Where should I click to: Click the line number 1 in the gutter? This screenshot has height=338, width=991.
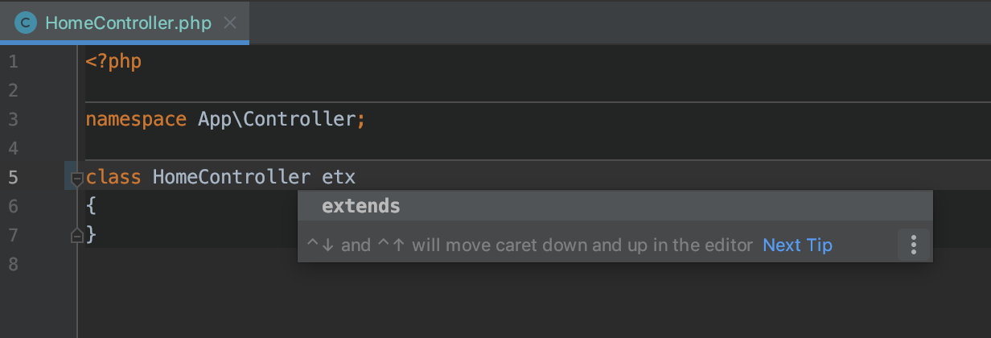(13, 62)
